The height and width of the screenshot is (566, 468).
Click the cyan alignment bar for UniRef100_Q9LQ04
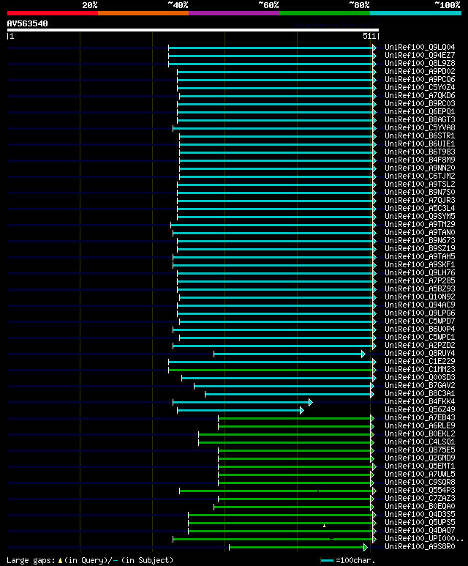click(x=271, y=48)
